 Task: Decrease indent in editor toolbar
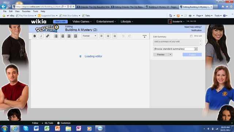pyautogui.click(x=69, y=36)
